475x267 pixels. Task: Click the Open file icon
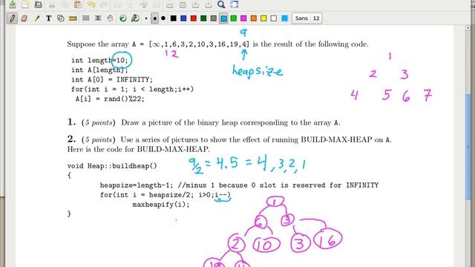38,4
